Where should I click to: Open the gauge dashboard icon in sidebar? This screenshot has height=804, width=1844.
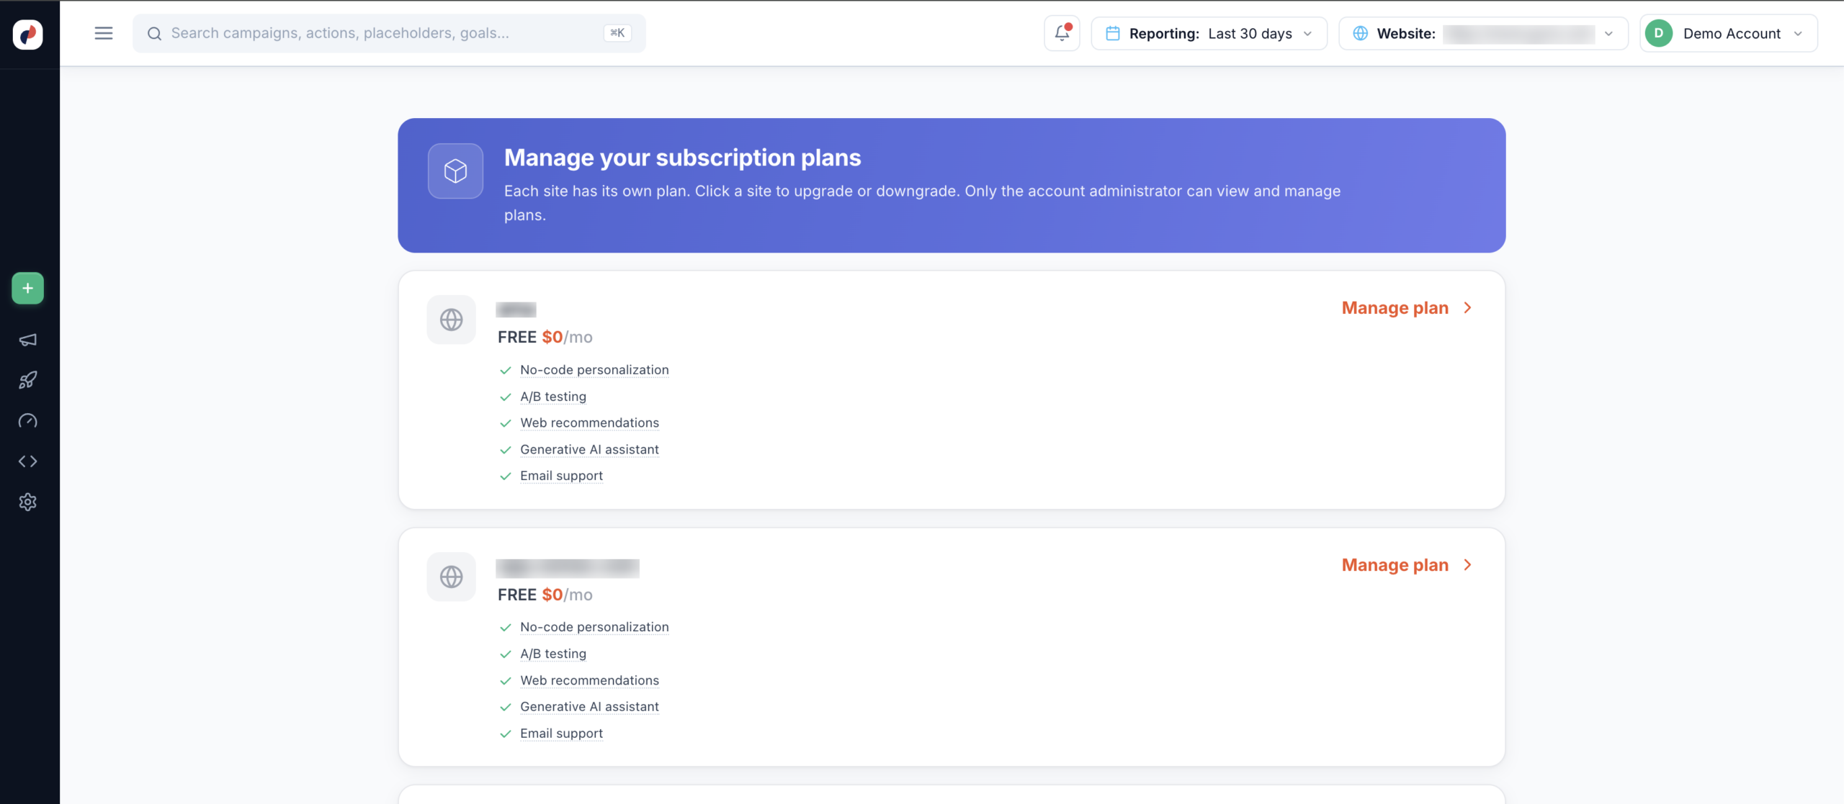[x=28, y=421]
